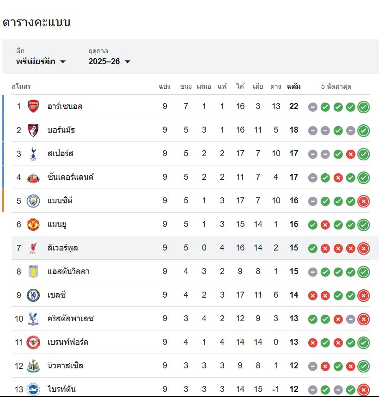Image resolution: width=379 pixels, height=397 pixels.
Task: Click the แต้ม points column header
Action: [x=293, y=86]
